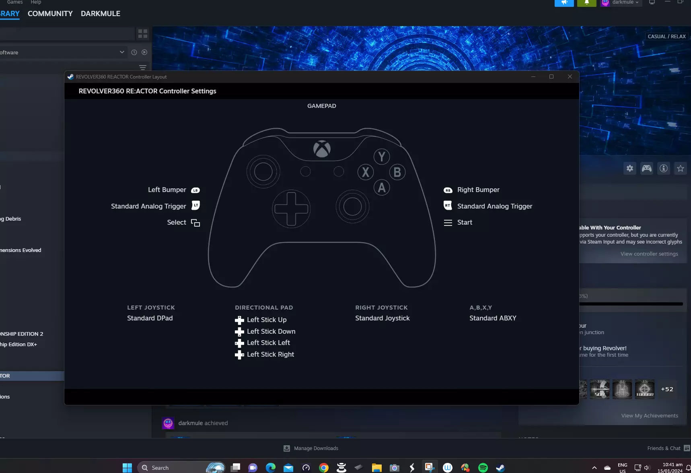Open Google Chrome from the taskbar

pyautogui.click(x=324, y=467)
